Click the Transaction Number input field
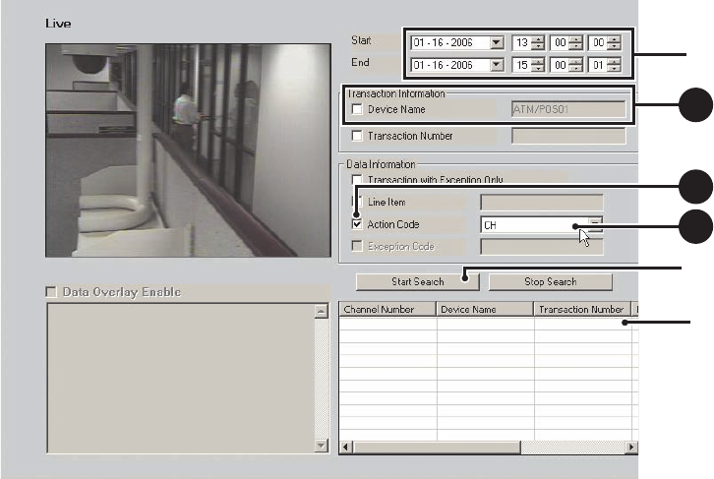Screen dimensions: 714x479 568,136
